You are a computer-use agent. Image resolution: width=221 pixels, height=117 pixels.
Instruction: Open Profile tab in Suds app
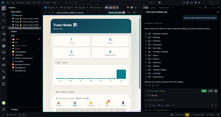pos(123,104)
